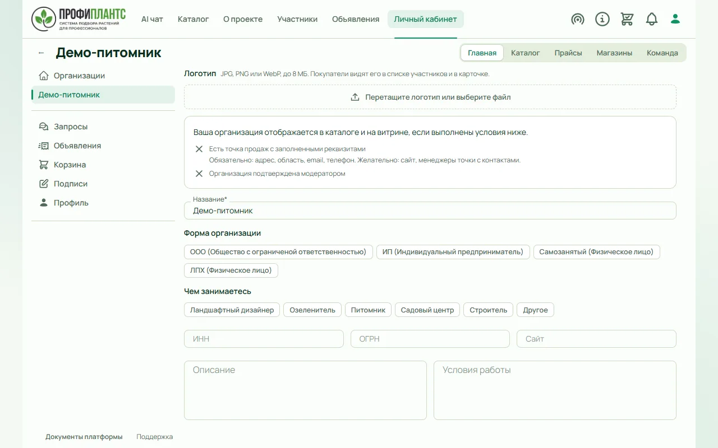Open О проекте in the top menu
718x448 pixels.
coord(243,19)
